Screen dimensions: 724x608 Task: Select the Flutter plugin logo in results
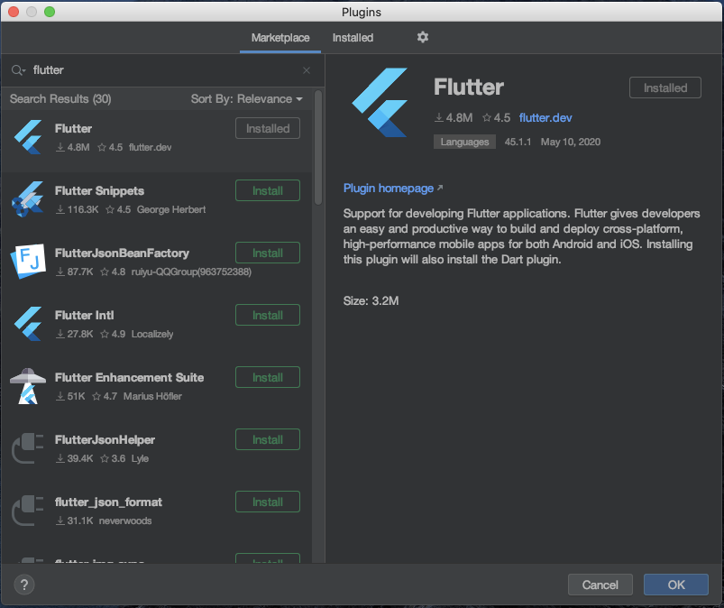point(28,137)
